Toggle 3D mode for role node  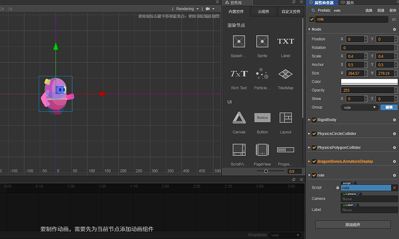[394, 19]
